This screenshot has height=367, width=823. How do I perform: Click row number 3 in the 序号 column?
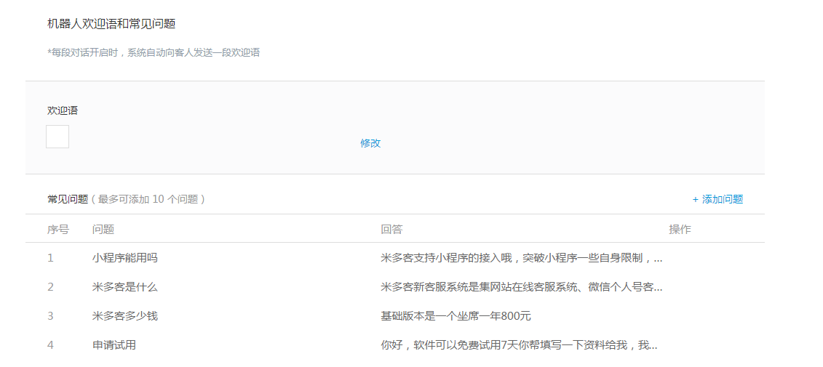click(x=50, y=316)
